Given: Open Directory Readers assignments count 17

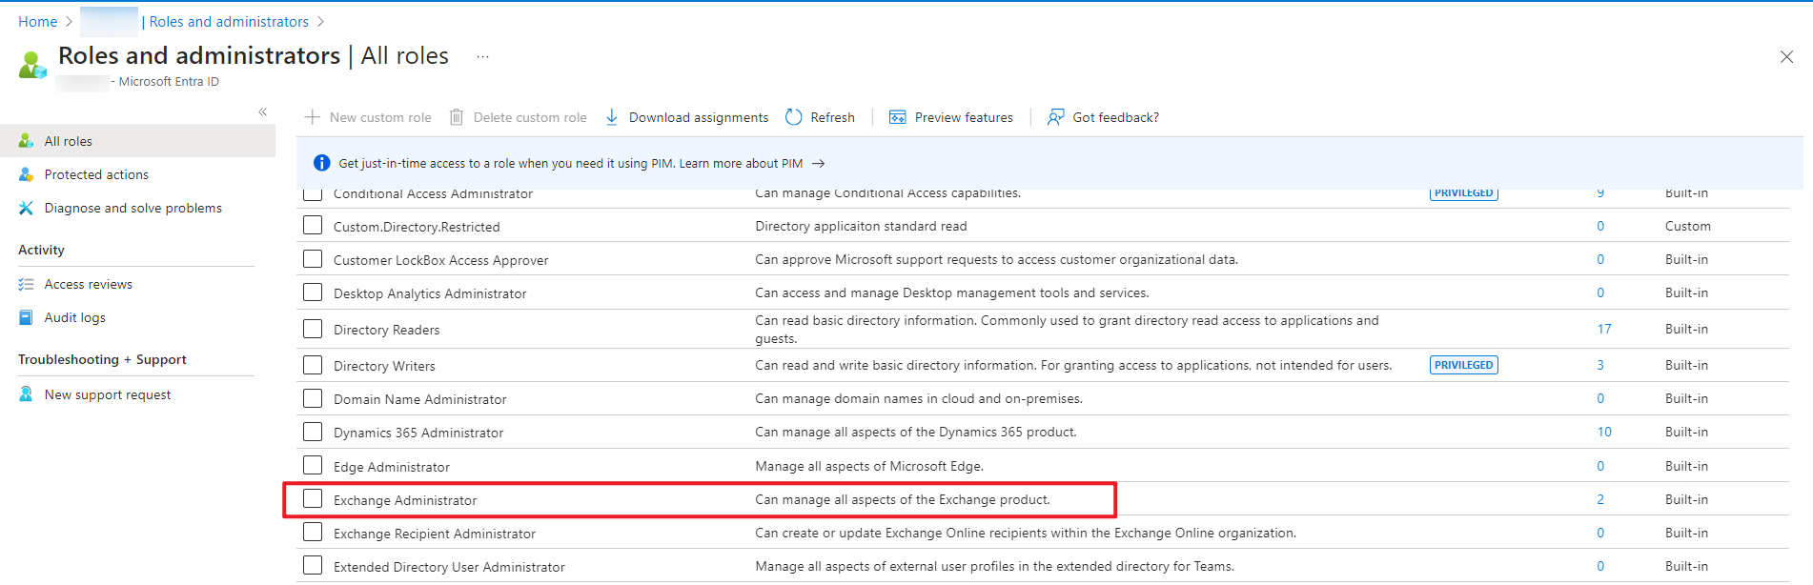Looking at the screenshot, I should pyautogui.click(x=1604, y=329).
